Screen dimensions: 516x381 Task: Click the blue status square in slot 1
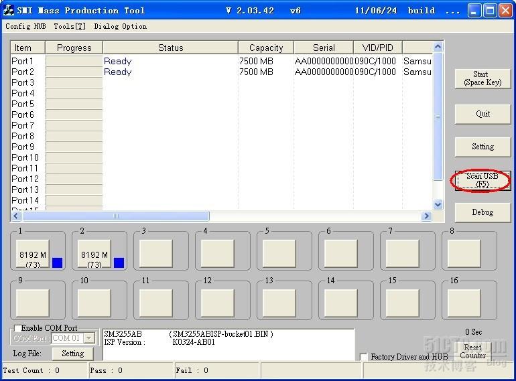pyautogui.click(x=57, y=262)
